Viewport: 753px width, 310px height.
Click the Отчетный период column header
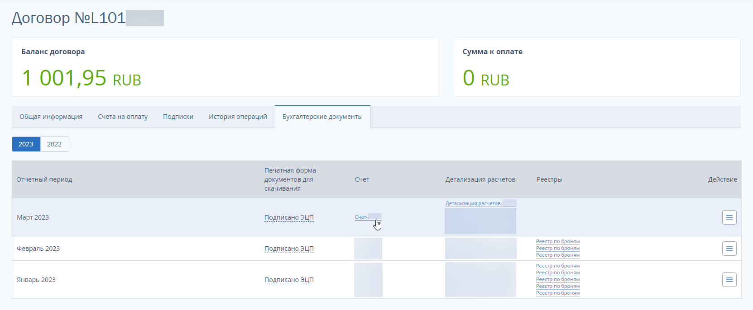[44, 179]
